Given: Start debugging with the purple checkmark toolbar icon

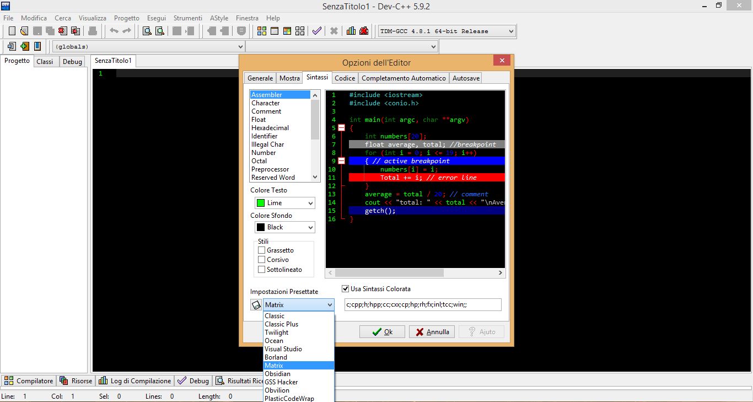Looking at the screenshot, I should [x=317, y=31].
